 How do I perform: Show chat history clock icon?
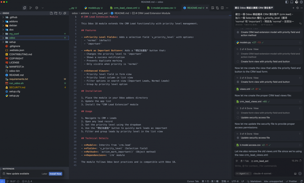[297, 8]
